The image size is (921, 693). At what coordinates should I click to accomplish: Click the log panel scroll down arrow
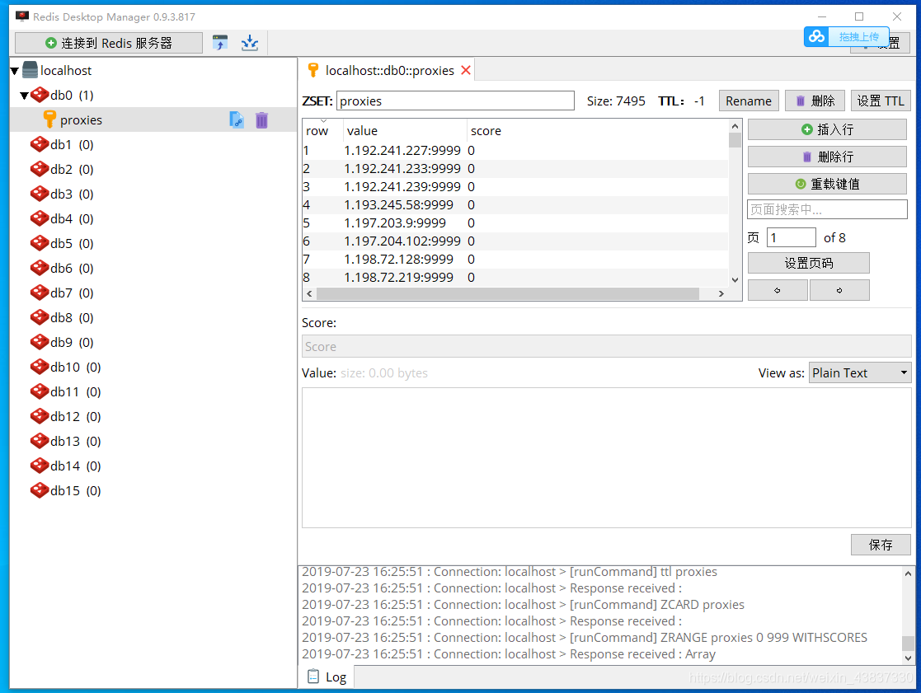908,658
